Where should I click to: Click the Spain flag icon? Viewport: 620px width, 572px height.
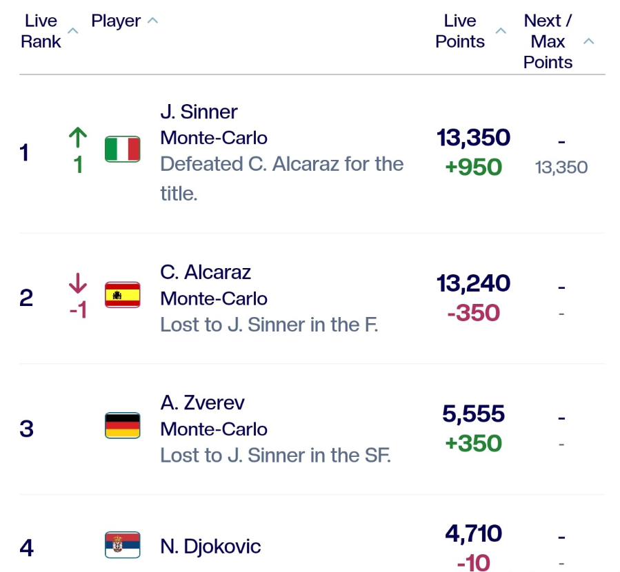point(123,295)
